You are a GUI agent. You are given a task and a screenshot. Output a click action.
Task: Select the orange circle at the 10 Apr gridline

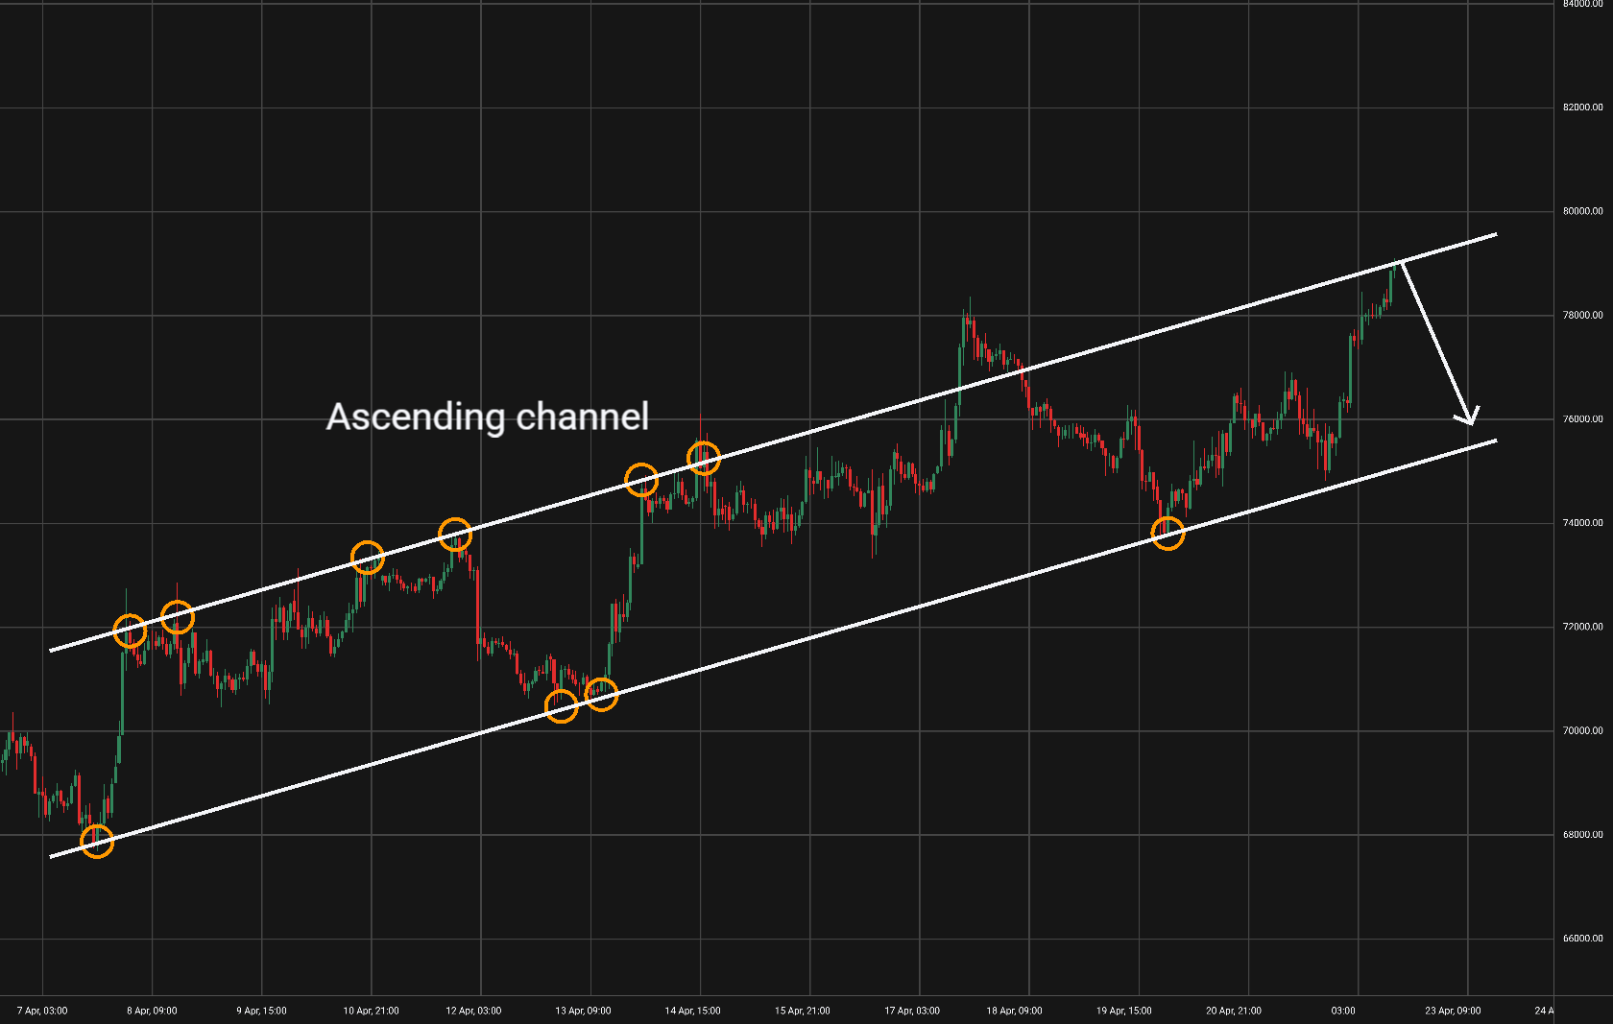point(368,557)
